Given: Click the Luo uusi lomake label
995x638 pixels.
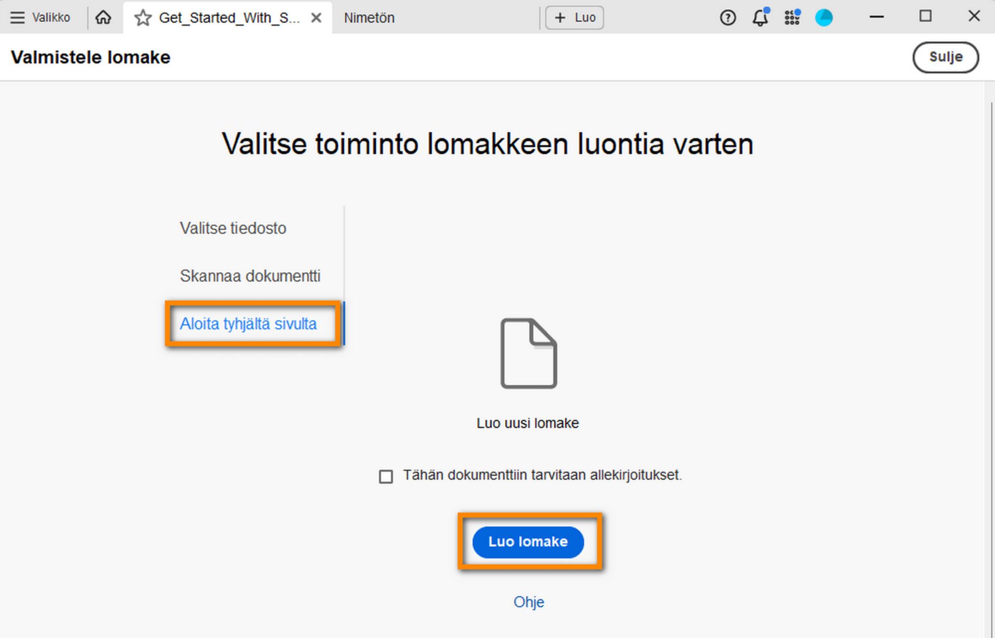Looking at the screenshot, I should tap(528, 422).
